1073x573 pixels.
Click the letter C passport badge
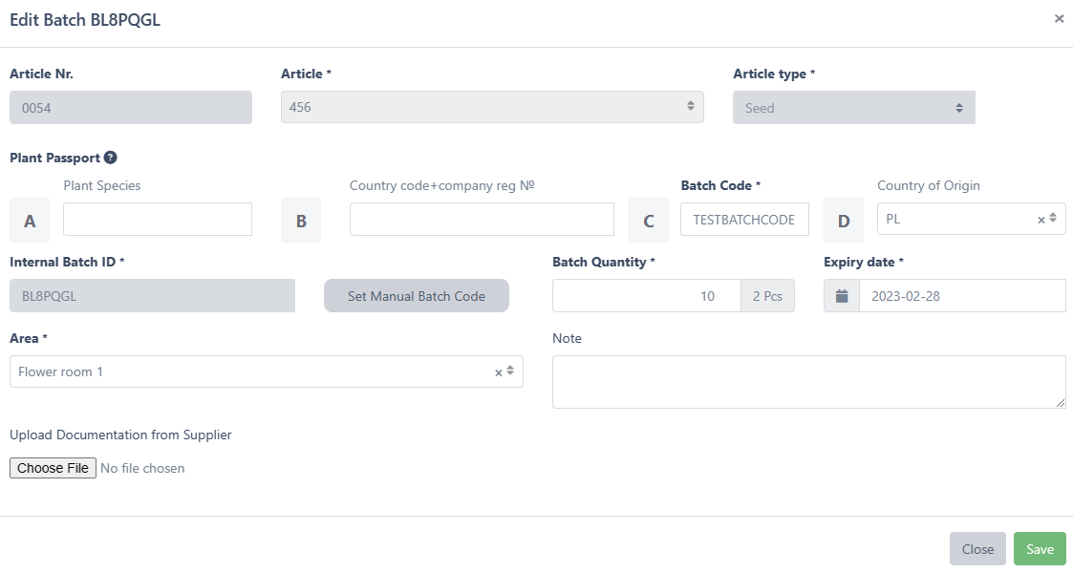[649, 221]
